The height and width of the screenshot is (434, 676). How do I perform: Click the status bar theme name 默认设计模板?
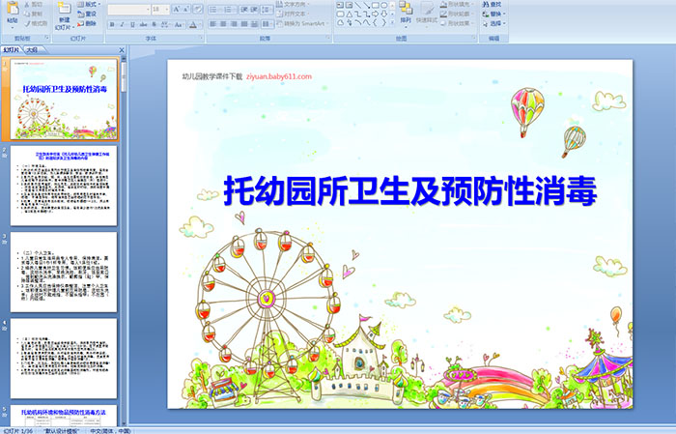pos(62,431)
